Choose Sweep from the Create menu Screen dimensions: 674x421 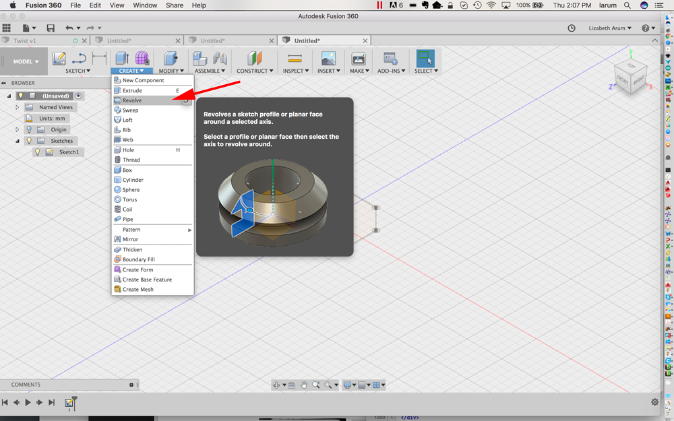pyautogui.click(x=152, y=110)
